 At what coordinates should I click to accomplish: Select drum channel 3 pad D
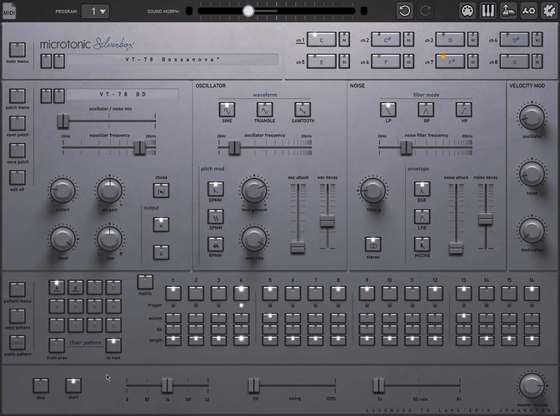click(x=450, y=40)
